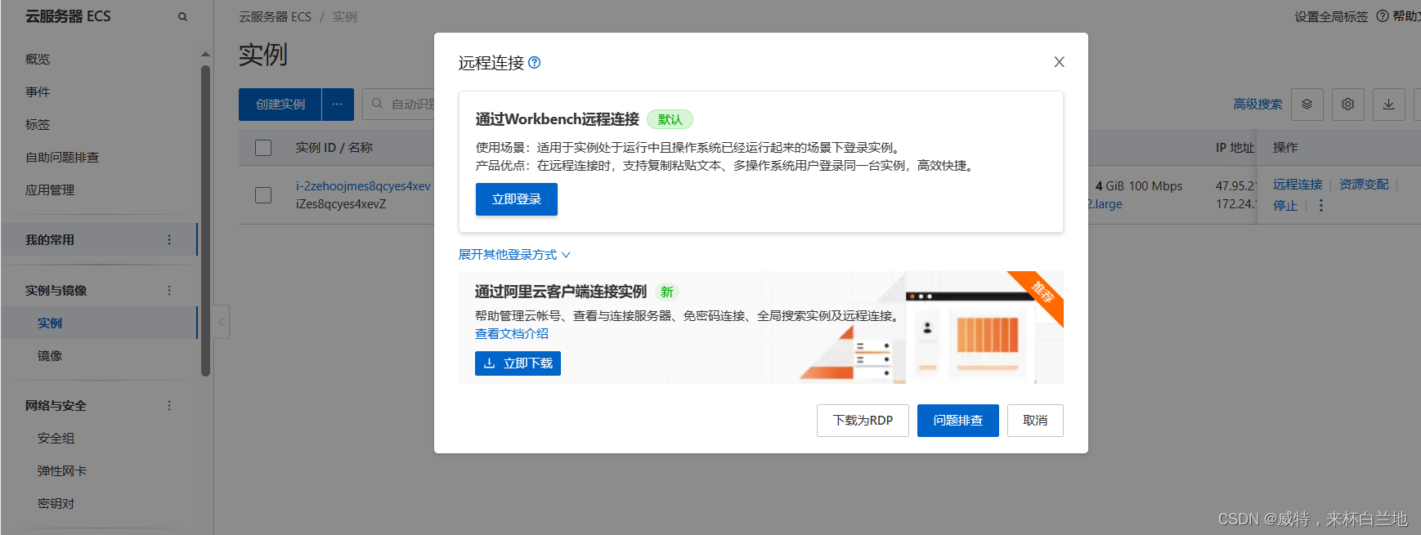Click the 我的常用 section header
1421x535 pixels.
point(50,240)
